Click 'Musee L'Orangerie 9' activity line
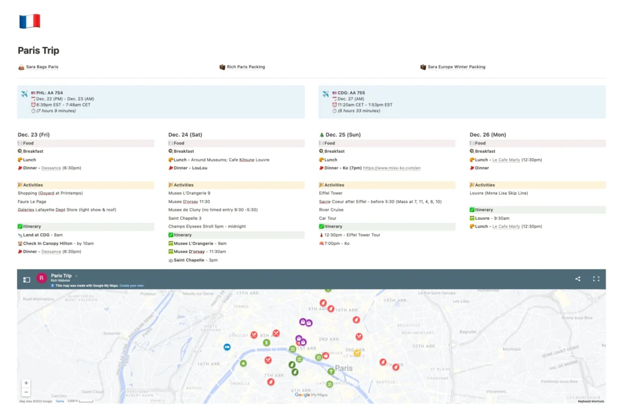This screenshot has height=410, width=617. pyautogui.click(x=189, y=193)
